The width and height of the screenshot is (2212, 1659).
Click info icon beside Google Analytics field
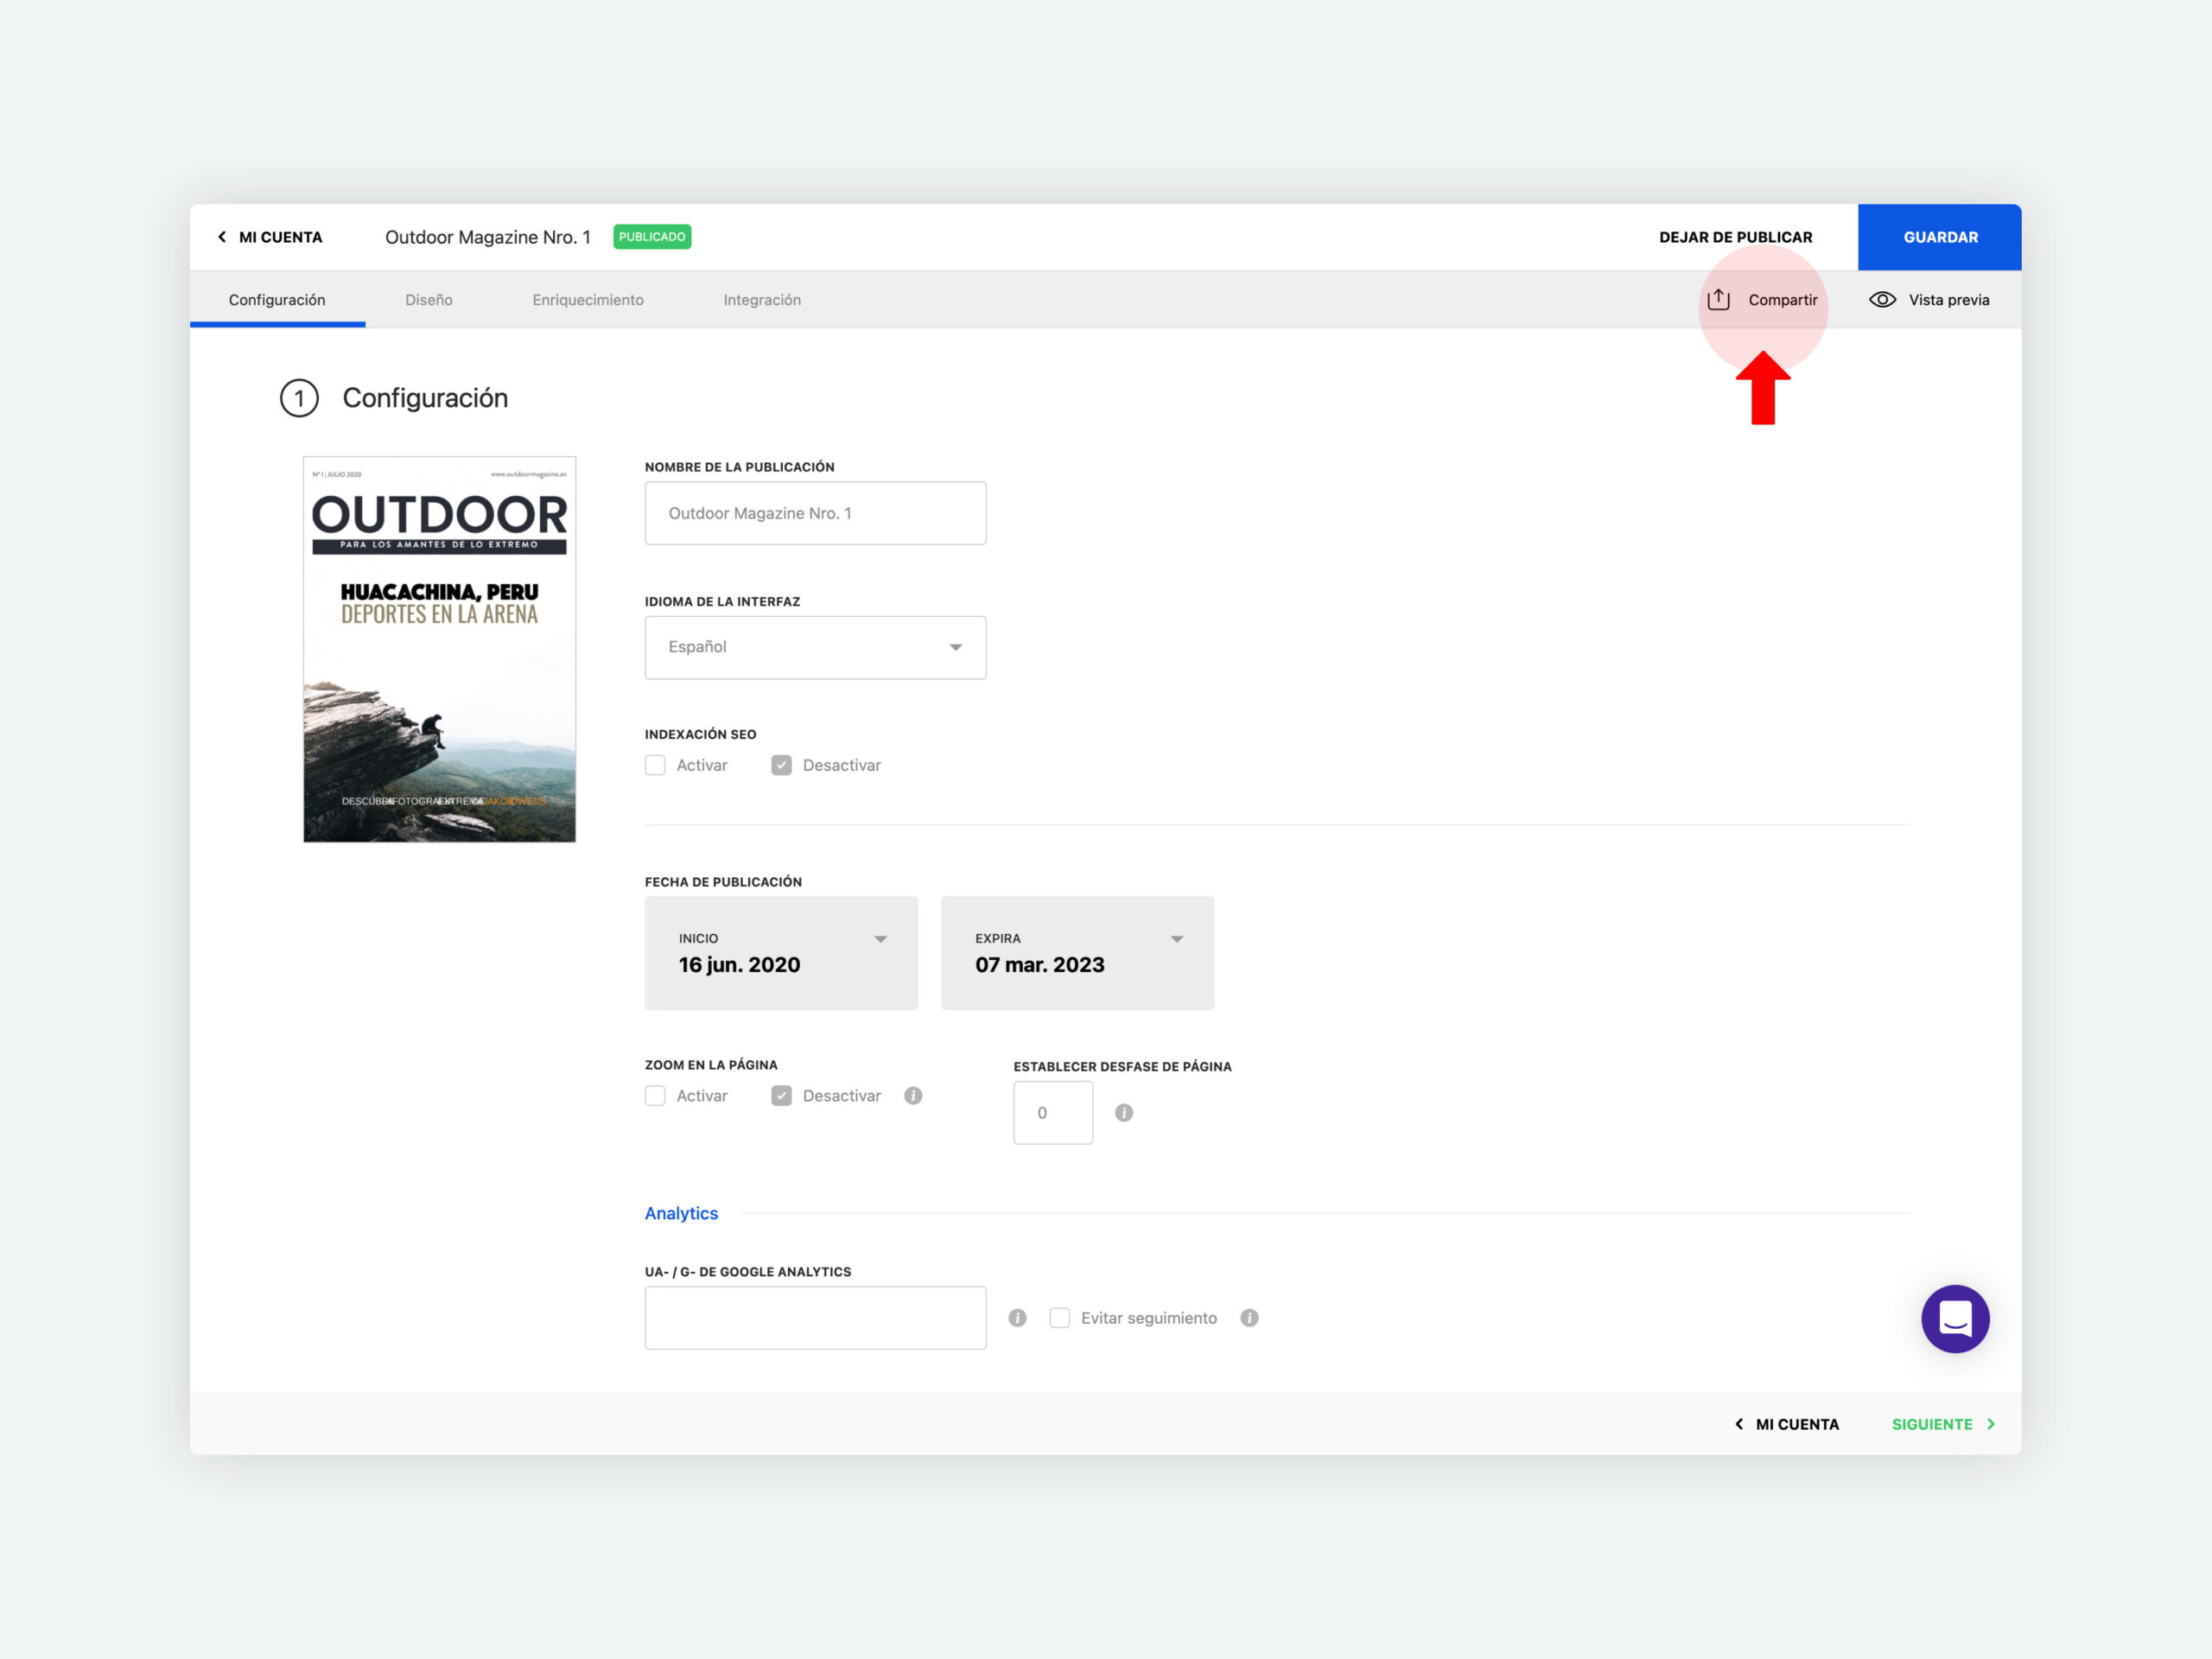[1018, 1318]
